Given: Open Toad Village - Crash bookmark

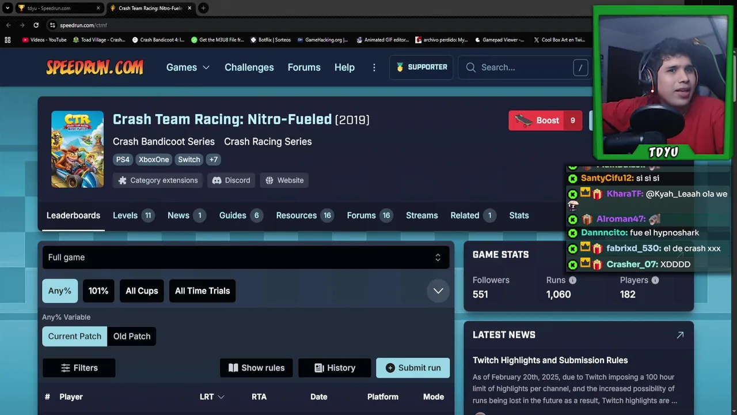Looking at the screenshot, I should click(x=99, y=40).
